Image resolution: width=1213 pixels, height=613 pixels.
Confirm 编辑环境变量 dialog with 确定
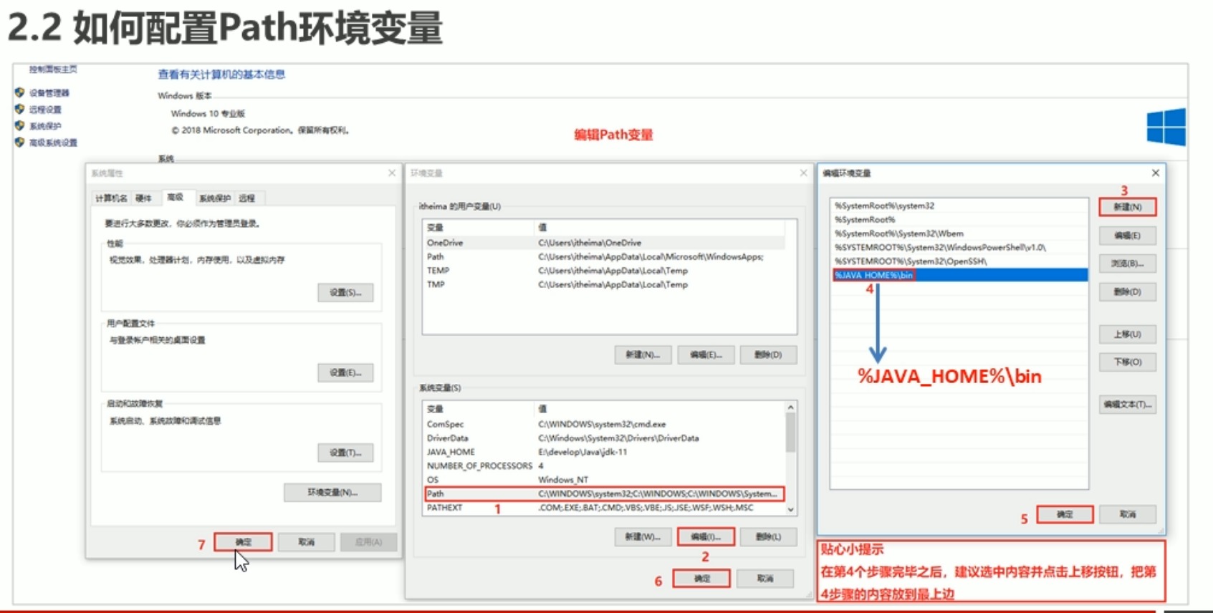point(1065,514)
